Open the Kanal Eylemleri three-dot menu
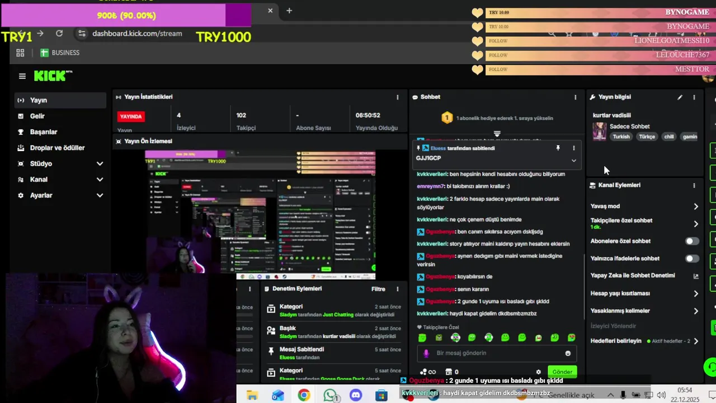 pos(694,185)
